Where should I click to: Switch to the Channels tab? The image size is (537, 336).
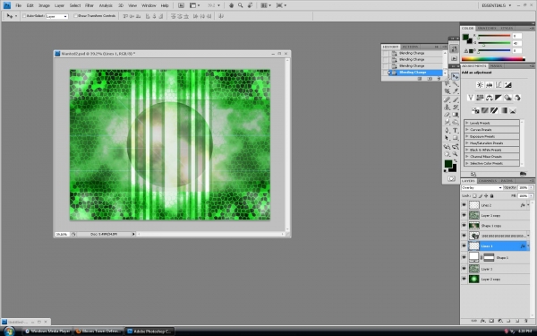488,181
